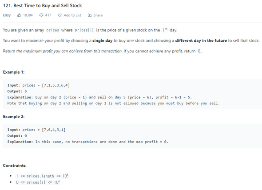Click the Share export icon
This screenshot has width=262, height=190.
[x=90, y=16]
